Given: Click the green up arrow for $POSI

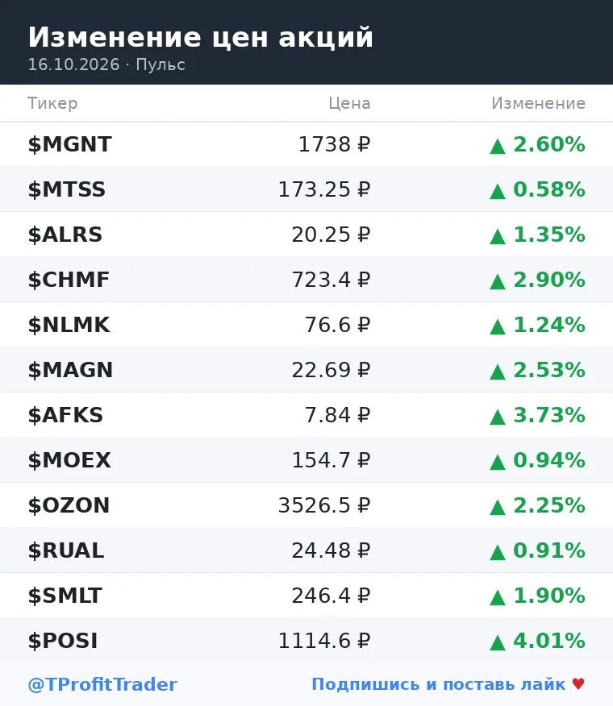Looking at the screenshot, I should [498, 642].
